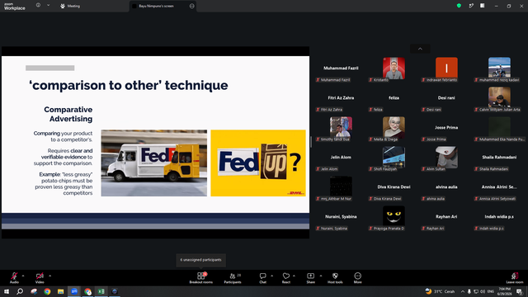Select the Indah widia p.s participant tile

tap(499, 218)
